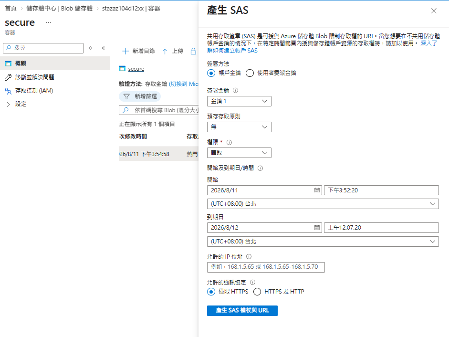The width and height of the screenshot is (449, 337).
Task: Select the 僅限 HTTPS radio option
Action: (x=211, y=292)
